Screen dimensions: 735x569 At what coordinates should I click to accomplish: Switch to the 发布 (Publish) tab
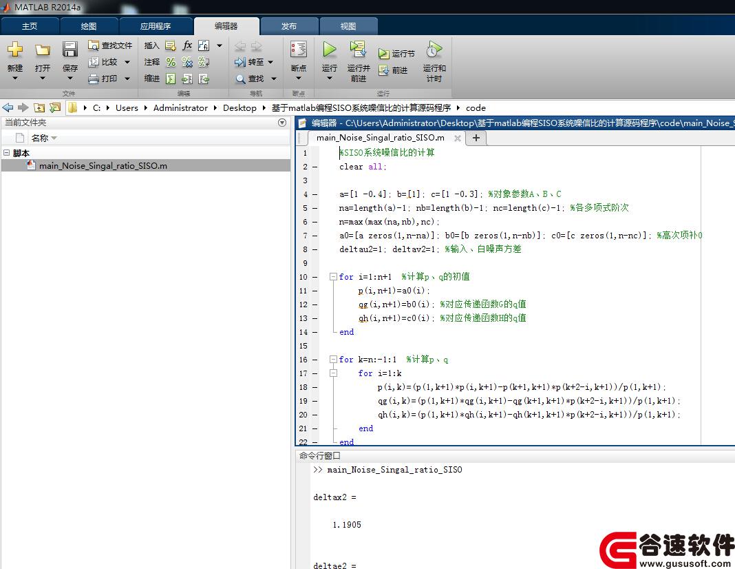coord(289,26)
